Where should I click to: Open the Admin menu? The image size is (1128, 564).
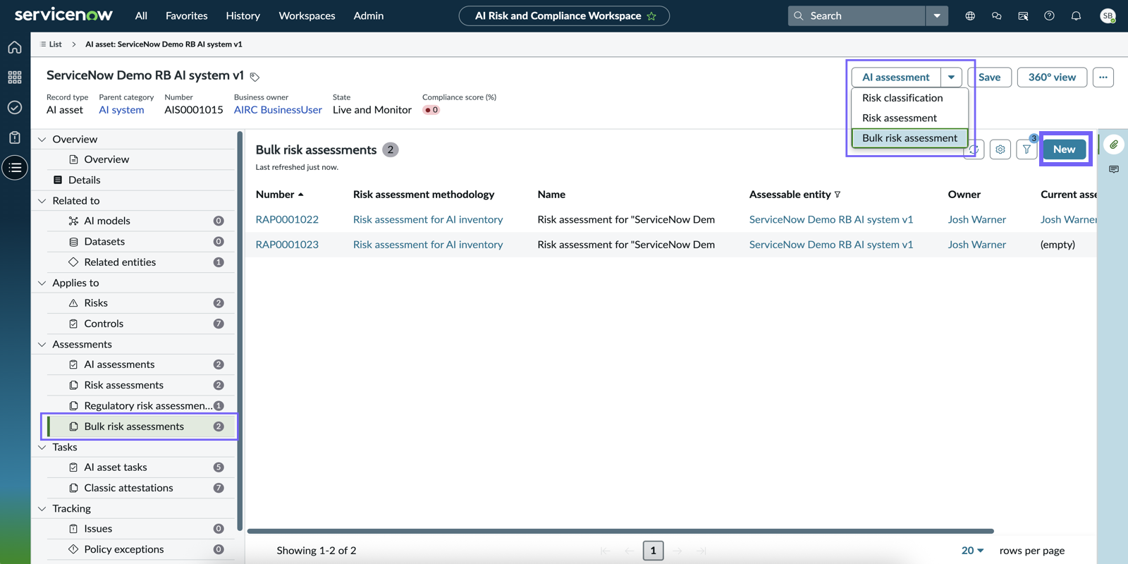[368, 16]
